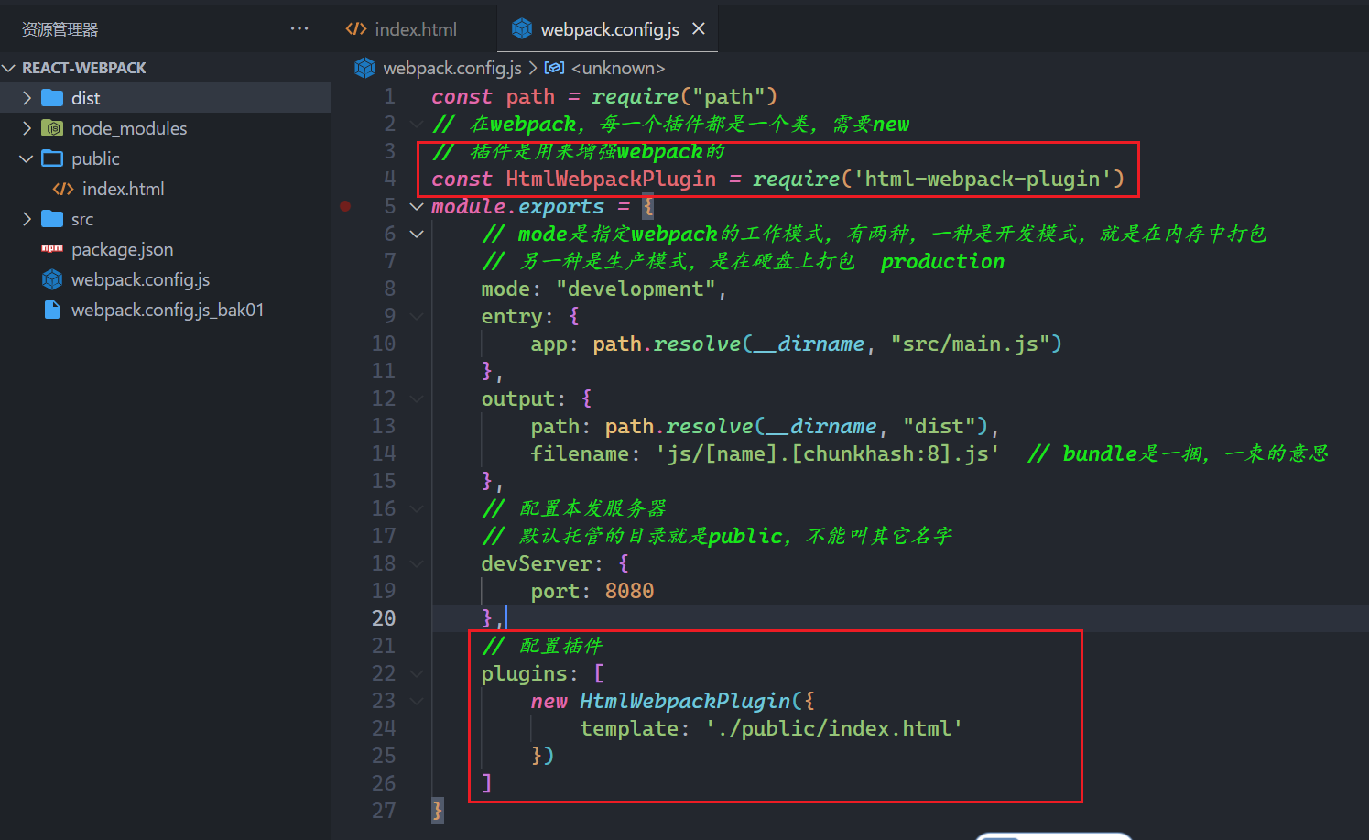Fold the plugins array at line 22

click(417, 673)
